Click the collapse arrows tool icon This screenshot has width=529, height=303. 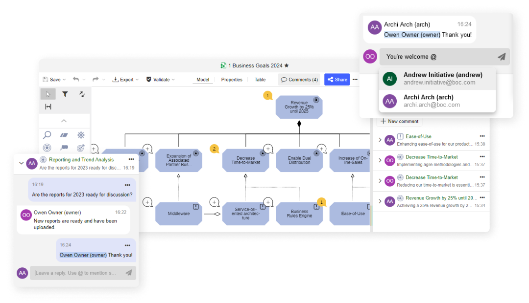pos(82,94)
